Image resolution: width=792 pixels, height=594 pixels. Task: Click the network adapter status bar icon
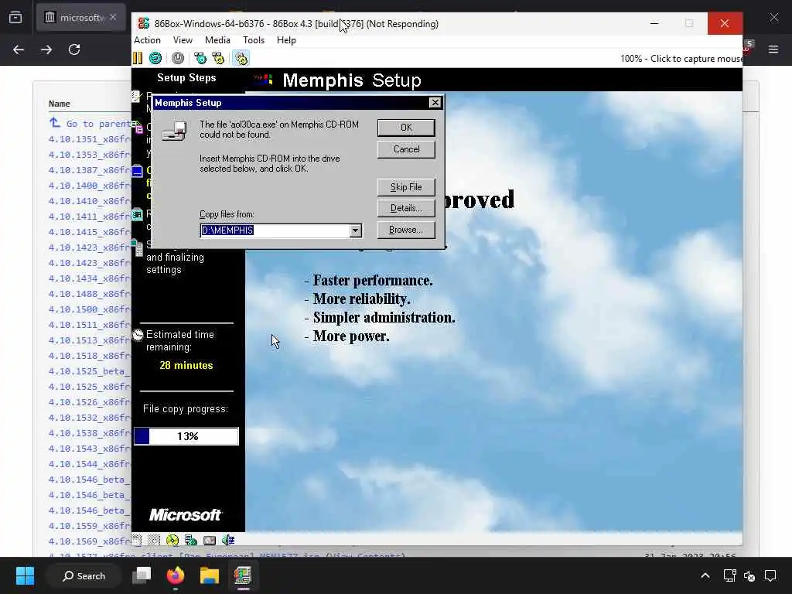point(191,540)
